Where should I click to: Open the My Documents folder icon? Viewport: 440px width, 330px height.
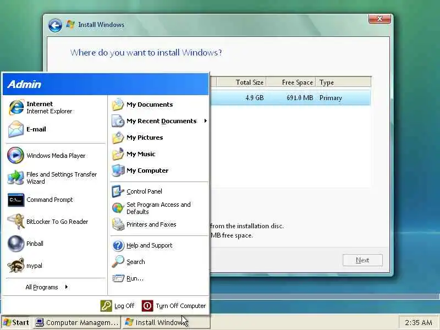point(118,105)
